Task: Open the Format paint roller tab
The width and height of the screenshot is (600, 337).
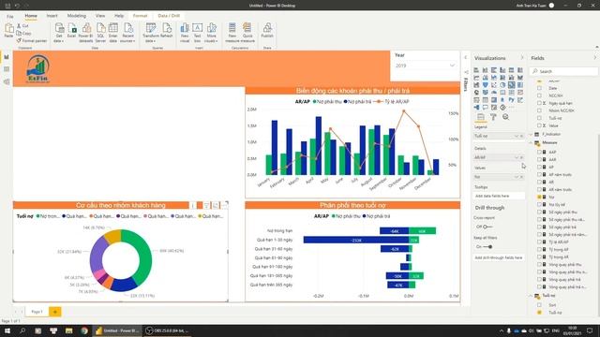Action: tap(493, 117)
